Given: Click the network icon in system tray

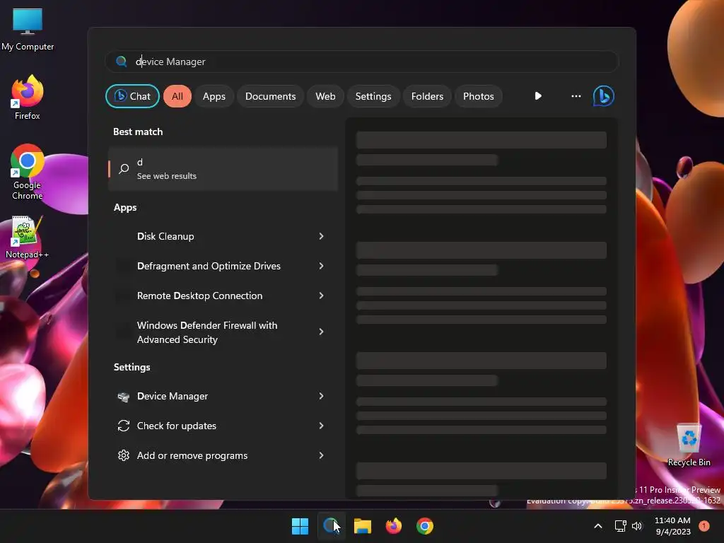Looking at the screenshot, I should 620,526.
